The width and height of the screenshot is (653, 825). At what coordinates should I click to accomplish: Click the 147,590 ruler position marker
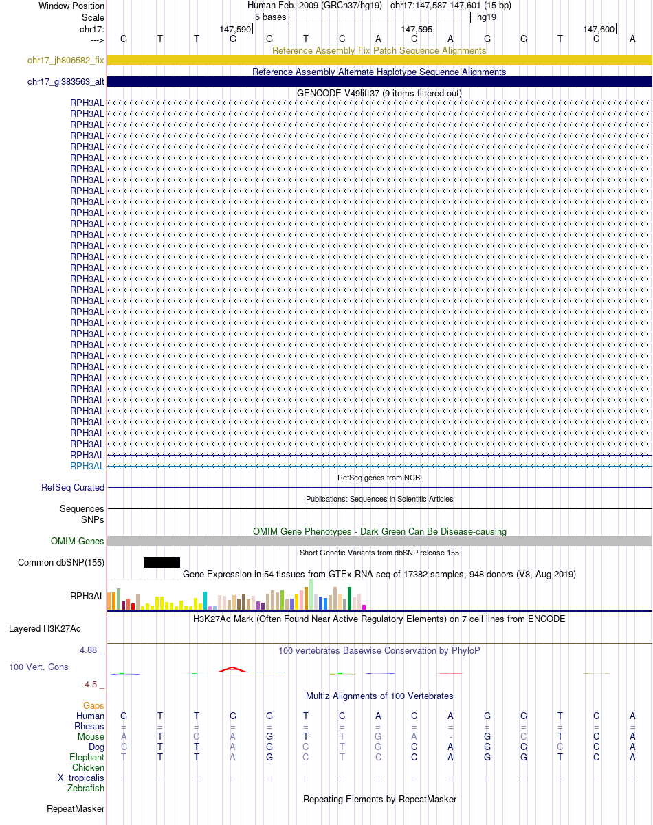(236, 29)
